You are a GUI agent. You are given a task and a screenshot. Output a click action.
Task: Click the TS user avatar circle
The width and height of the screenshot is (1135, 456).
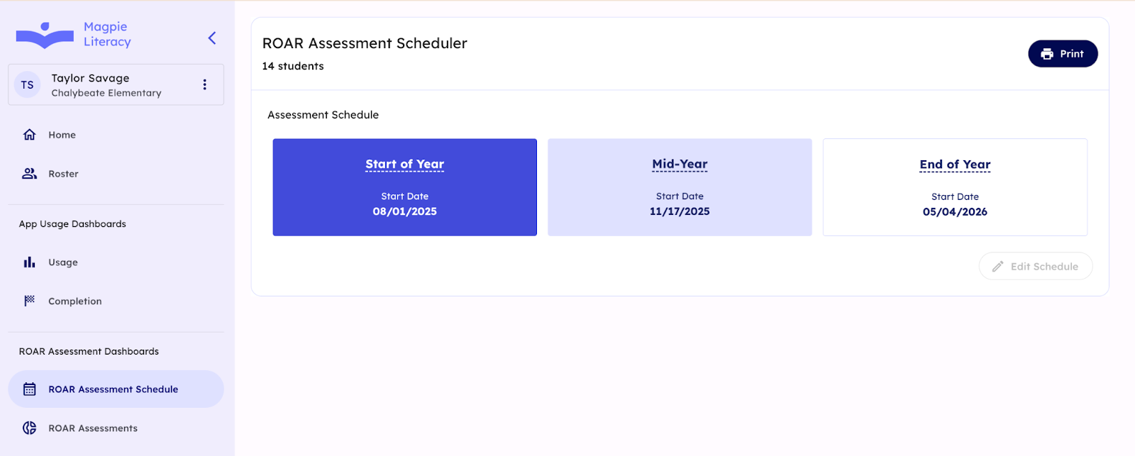pyautogui.click(x=28, y=85)
